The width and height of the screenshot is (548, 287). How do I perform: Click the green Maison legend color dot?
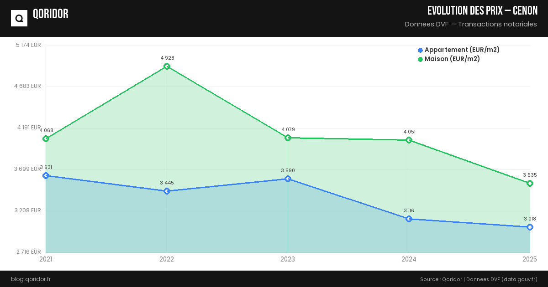click(420, 59)
